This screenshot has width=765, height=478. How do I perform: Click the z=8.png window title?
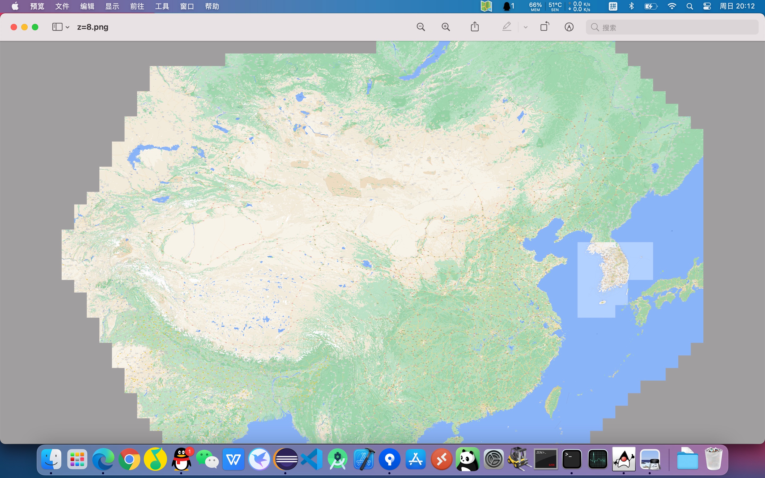93,27
